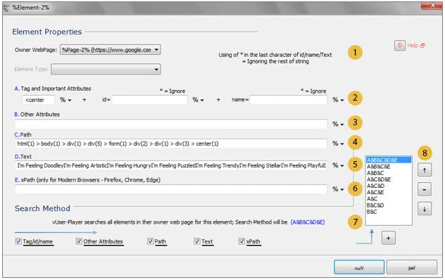Open the % menu for Other Attributes
This screenshot has height=280, width=445.
[338, 125]
